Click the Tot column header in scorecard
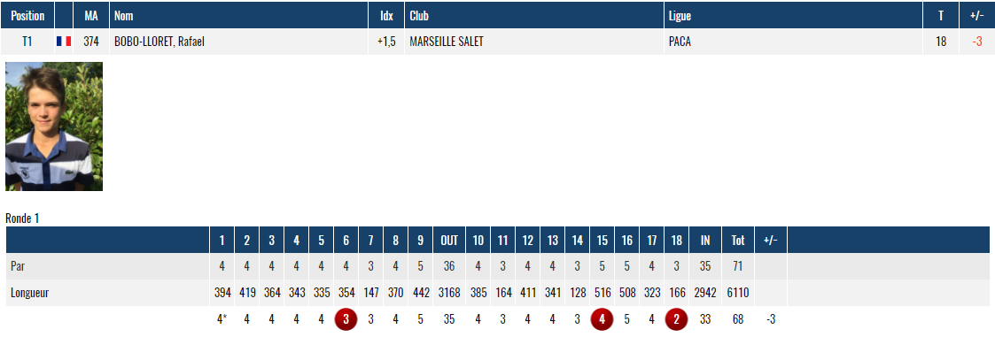The height and width of the screenshot is (337, 995). [737, 240]
